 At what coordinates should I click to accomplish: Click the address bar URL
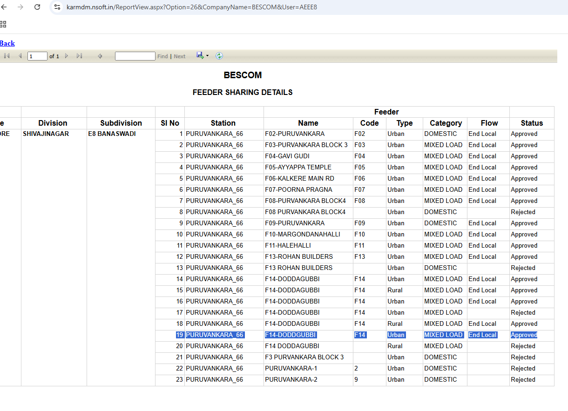192,7
